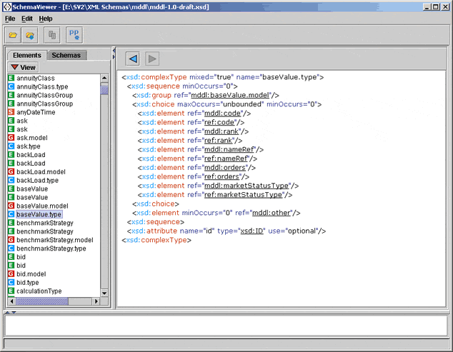This screenshot has height=352, width=453.
Task: Follow the mddl:baseValue.model link
Action: pos(230,95)
